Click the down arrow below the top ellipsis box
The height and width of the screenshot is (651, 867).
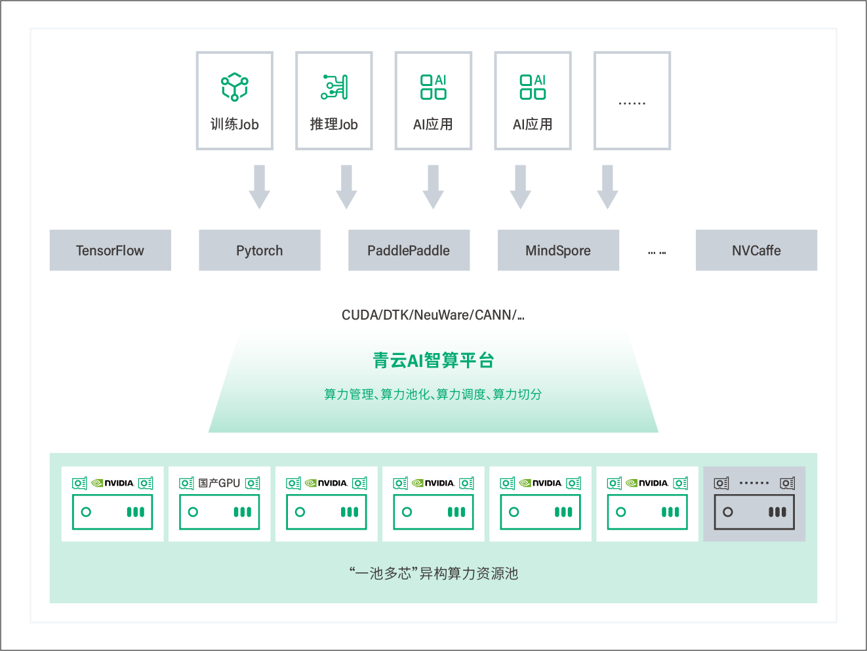click(x=607, y=187)
